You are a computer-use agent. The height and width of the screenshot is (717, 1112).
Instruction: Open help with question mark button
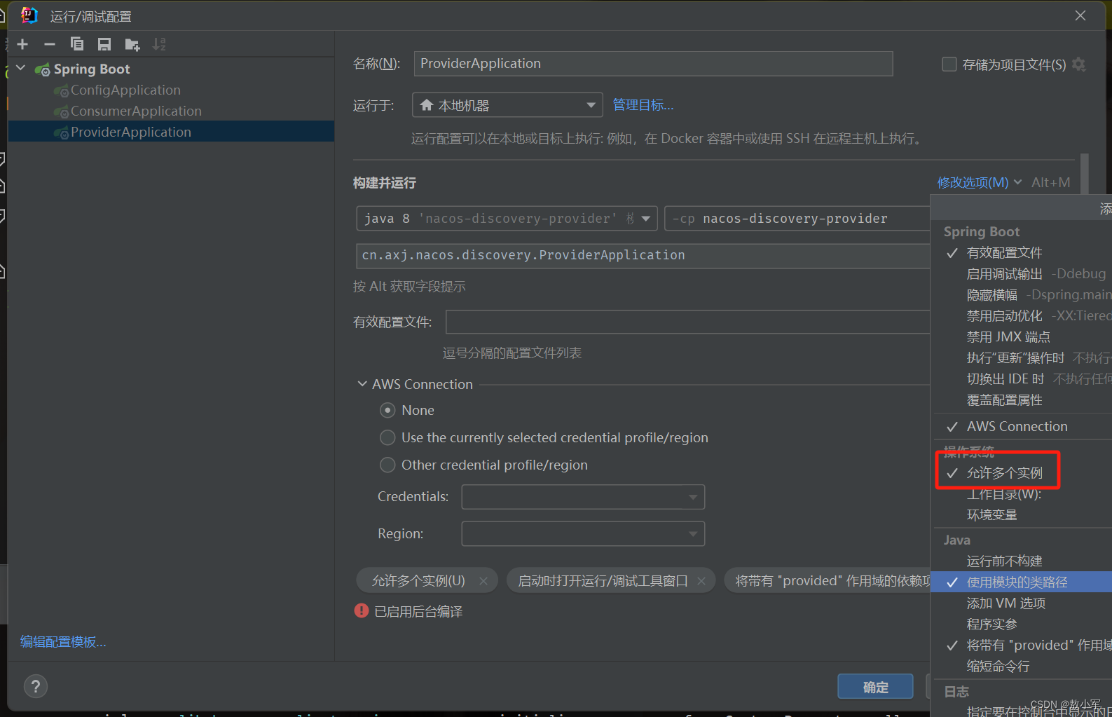(x=36, y=686)
